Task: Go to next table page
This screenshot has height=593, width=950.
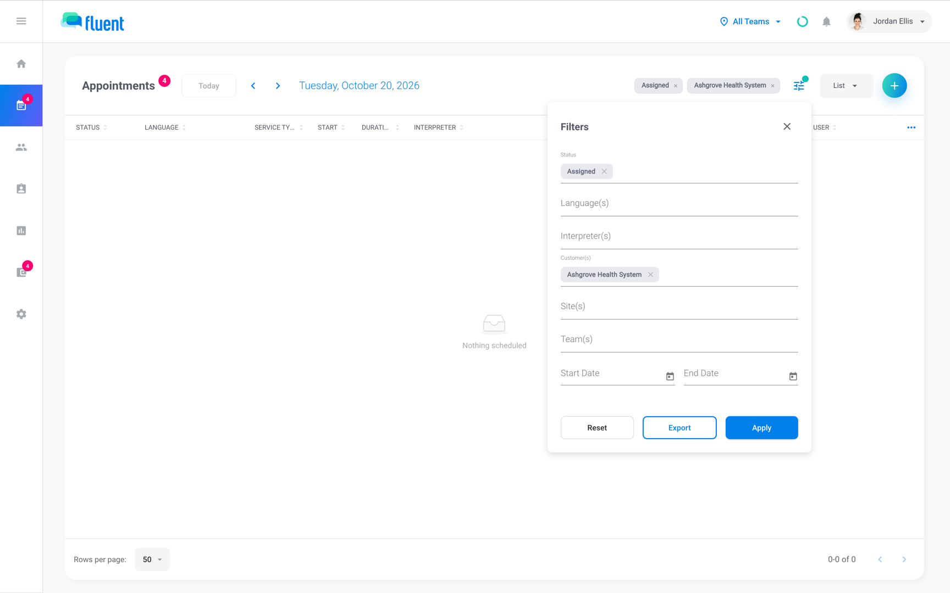Action: pos(904,559)
